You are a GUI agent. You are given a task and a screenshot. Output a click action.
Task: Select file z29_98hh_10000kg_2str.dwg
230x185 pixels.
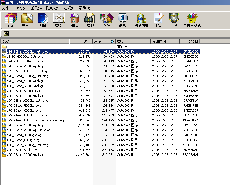[x=101, y=101]
